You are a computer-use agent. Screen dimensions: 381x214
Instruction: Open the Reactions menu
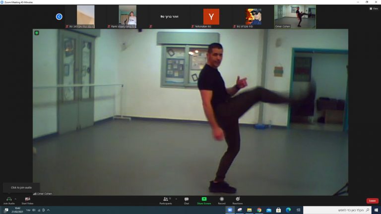238,200
